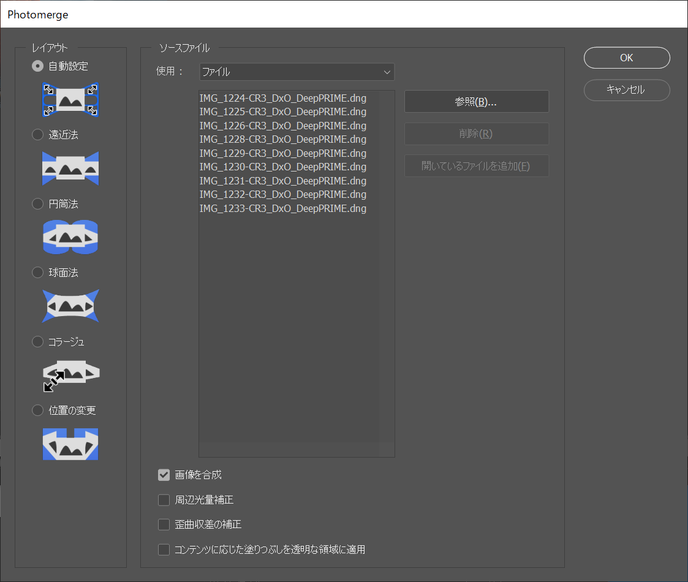The width and height of the screenshot is (688, 582).
Task: Enable 周辺光量補正 checkbox
Action: (x=164, y=500)
